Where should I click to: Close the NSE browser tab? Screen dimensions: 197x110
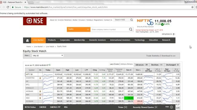[25, 2]
